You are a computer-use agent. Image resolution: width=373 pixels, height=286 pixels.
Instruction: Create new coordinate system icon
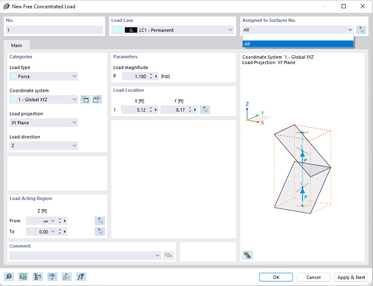[x=86, y=99]
